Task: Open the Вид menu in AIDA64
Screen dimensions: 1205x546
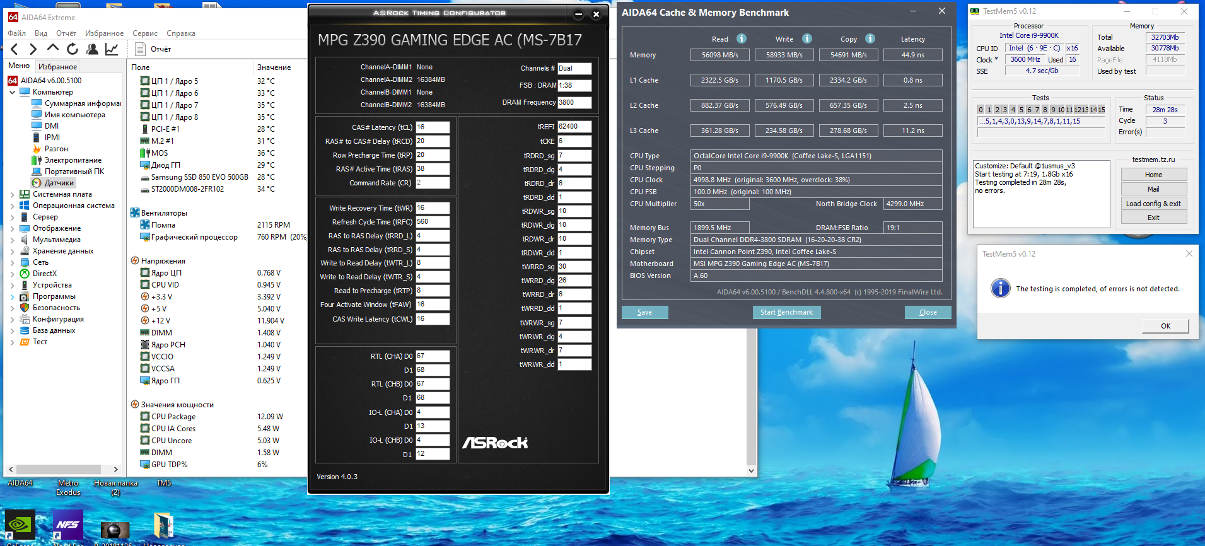Action: 41,33
